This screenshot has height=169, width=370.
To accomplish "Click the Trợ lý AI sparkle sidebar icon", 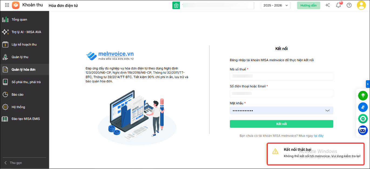I will point(5,32).
